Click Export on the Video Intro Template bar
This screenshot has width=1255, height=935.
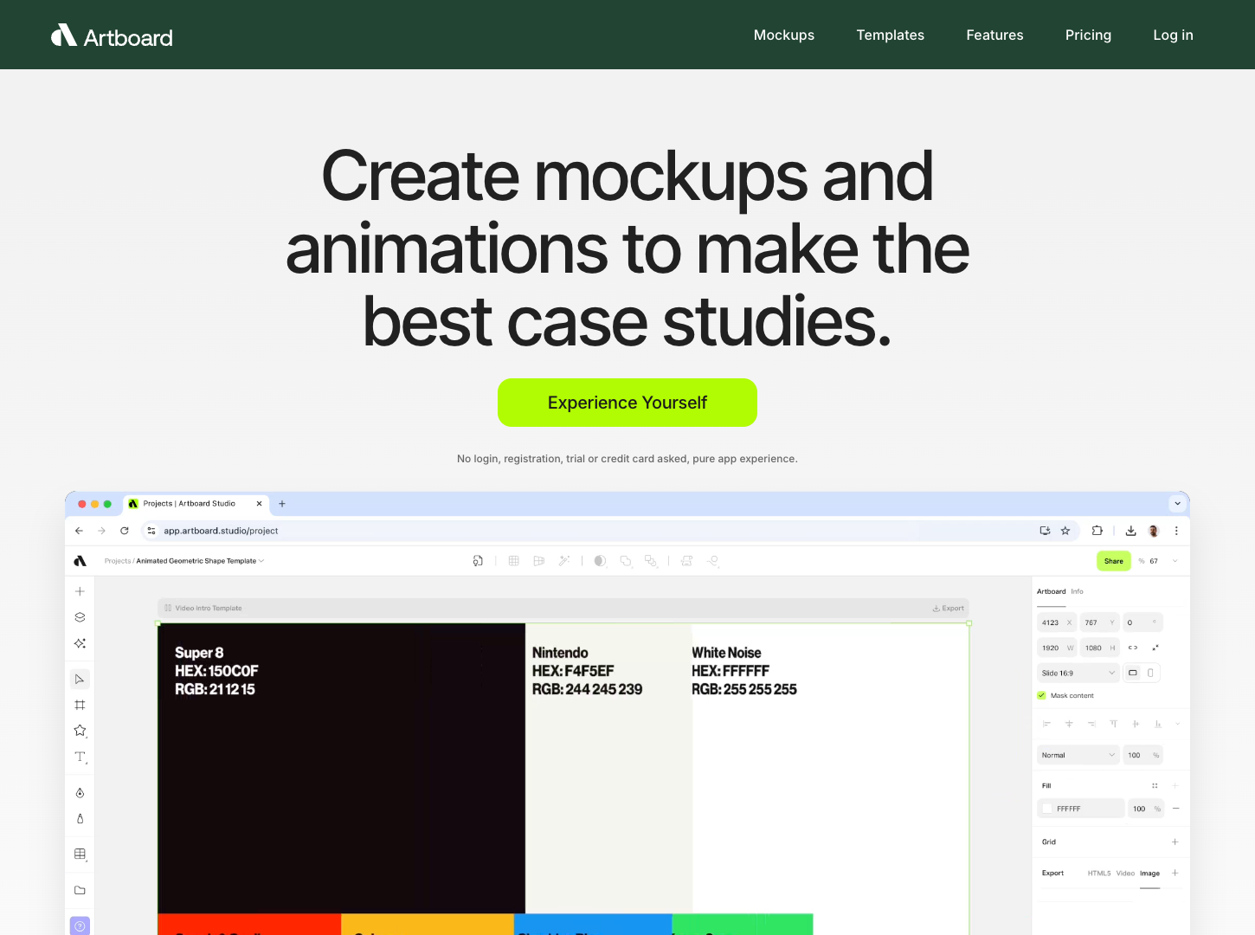(949, 608)
